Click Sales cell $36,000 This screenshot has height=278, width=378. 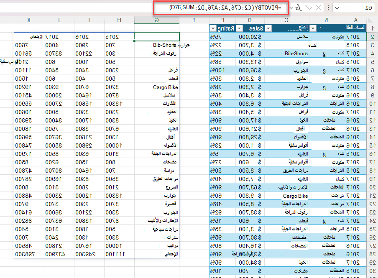pyautogui.click(x=250, y=70)
